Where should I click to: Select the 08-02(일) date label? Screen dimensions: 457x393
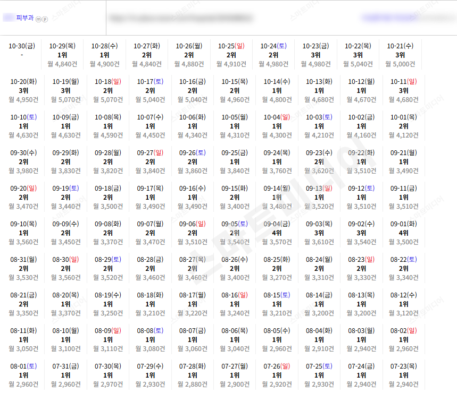(404, 330)
